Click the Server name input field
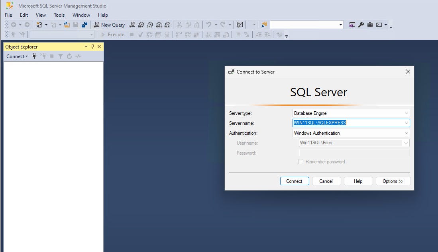Screen dimensions: 438x252 click(x=347, y=123)
